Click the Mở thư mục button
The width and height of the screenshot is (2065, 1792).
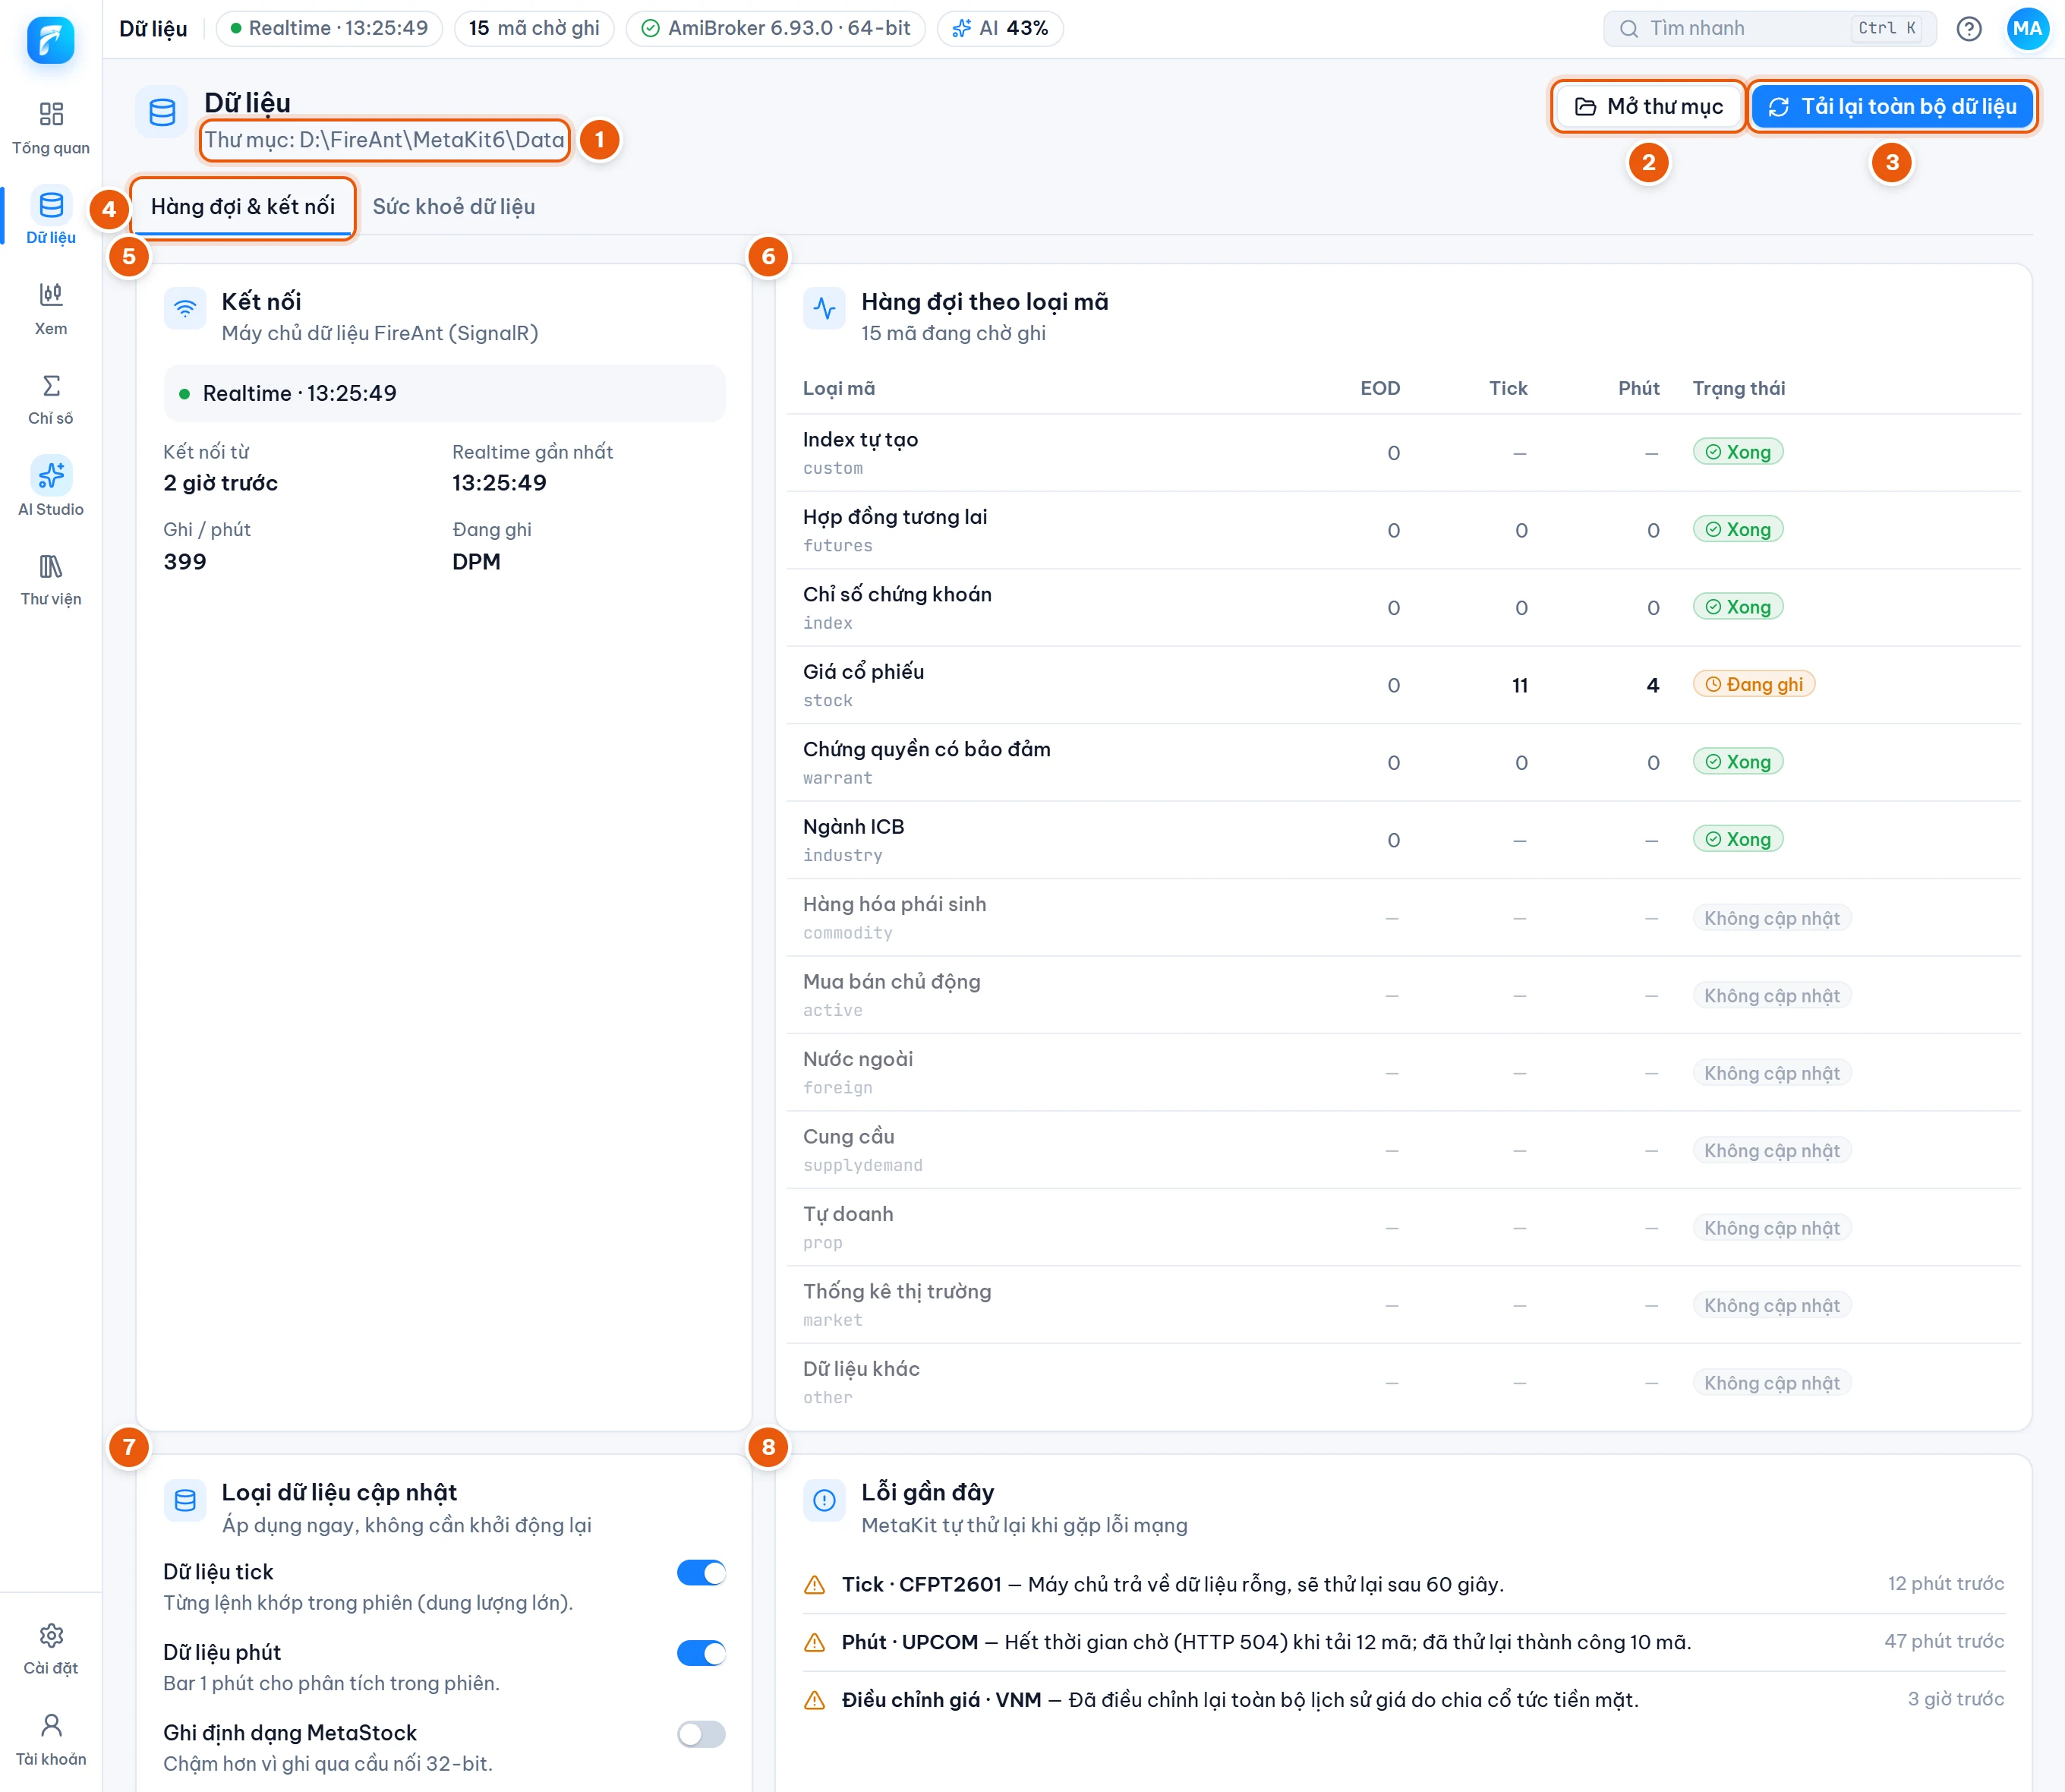click(x=1648, y=107)
